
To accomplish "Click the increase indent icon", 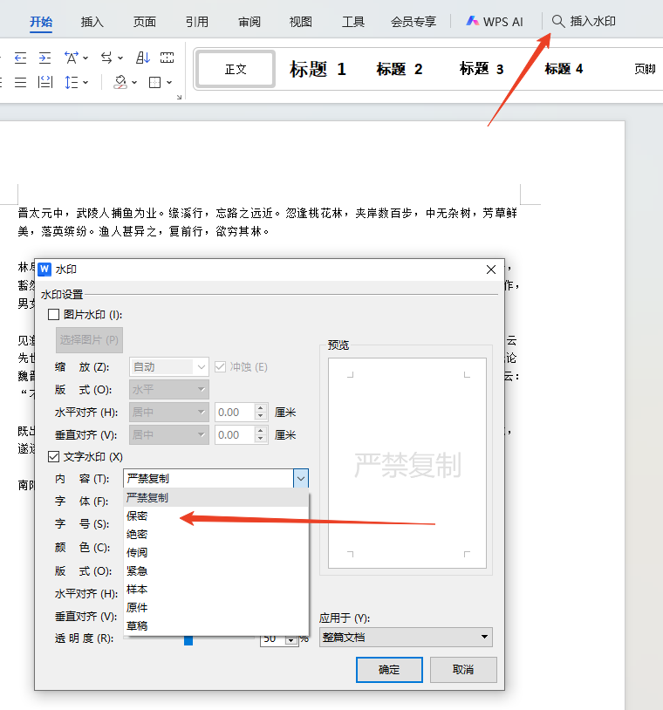I will click(x=44, y=58).
